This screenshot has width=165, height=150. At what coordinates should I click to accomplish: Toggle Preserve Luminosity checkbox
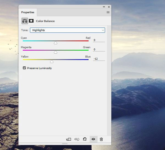point(24,68)
